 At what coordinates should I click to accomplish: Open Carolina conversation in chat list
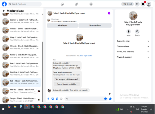tap(21, 73)
